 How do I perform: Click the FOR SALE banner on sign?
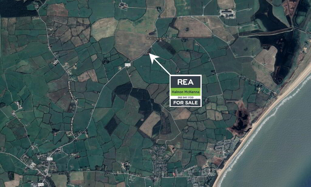click(186, 103)
